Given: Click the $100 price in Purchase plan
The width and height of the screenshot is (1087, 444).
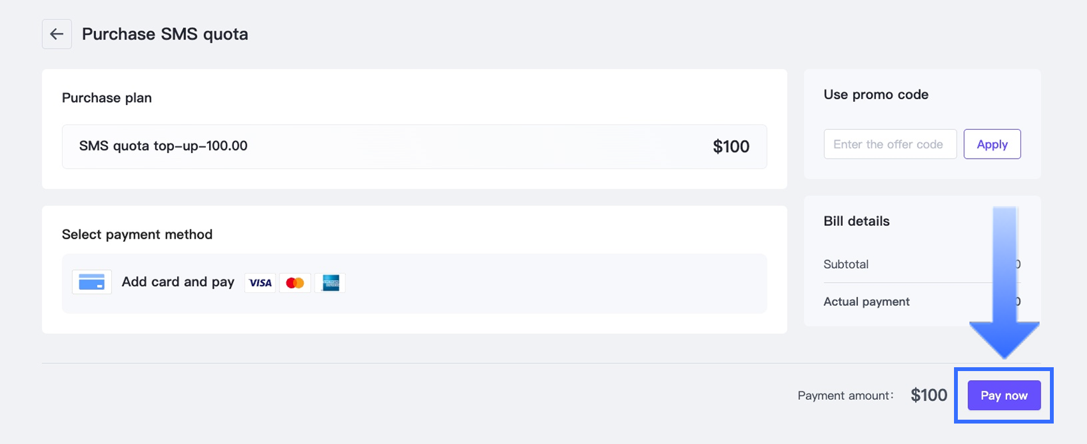Looking at the screenshot, I should 731,147.
